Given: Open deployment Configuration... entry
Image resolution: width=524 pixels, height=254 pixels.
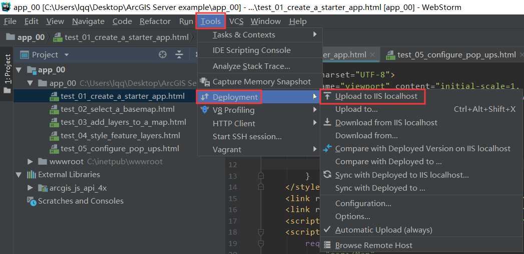Looking at the screenshot, I should click(x=421, y=203).
